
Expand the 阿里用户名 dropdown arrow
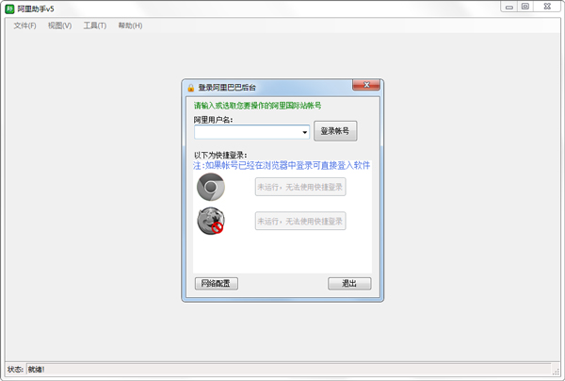pos(305,133)
